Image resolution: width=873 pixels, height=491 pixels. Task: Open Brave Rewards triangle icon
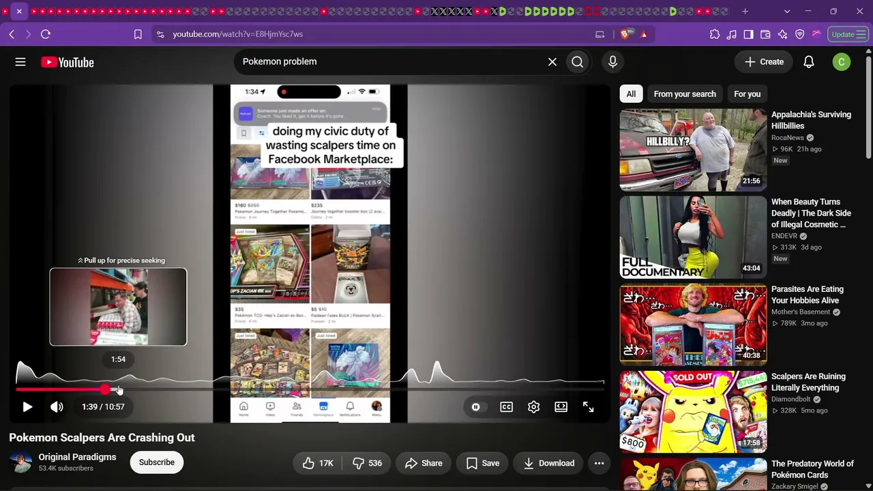tap(643, 34)
